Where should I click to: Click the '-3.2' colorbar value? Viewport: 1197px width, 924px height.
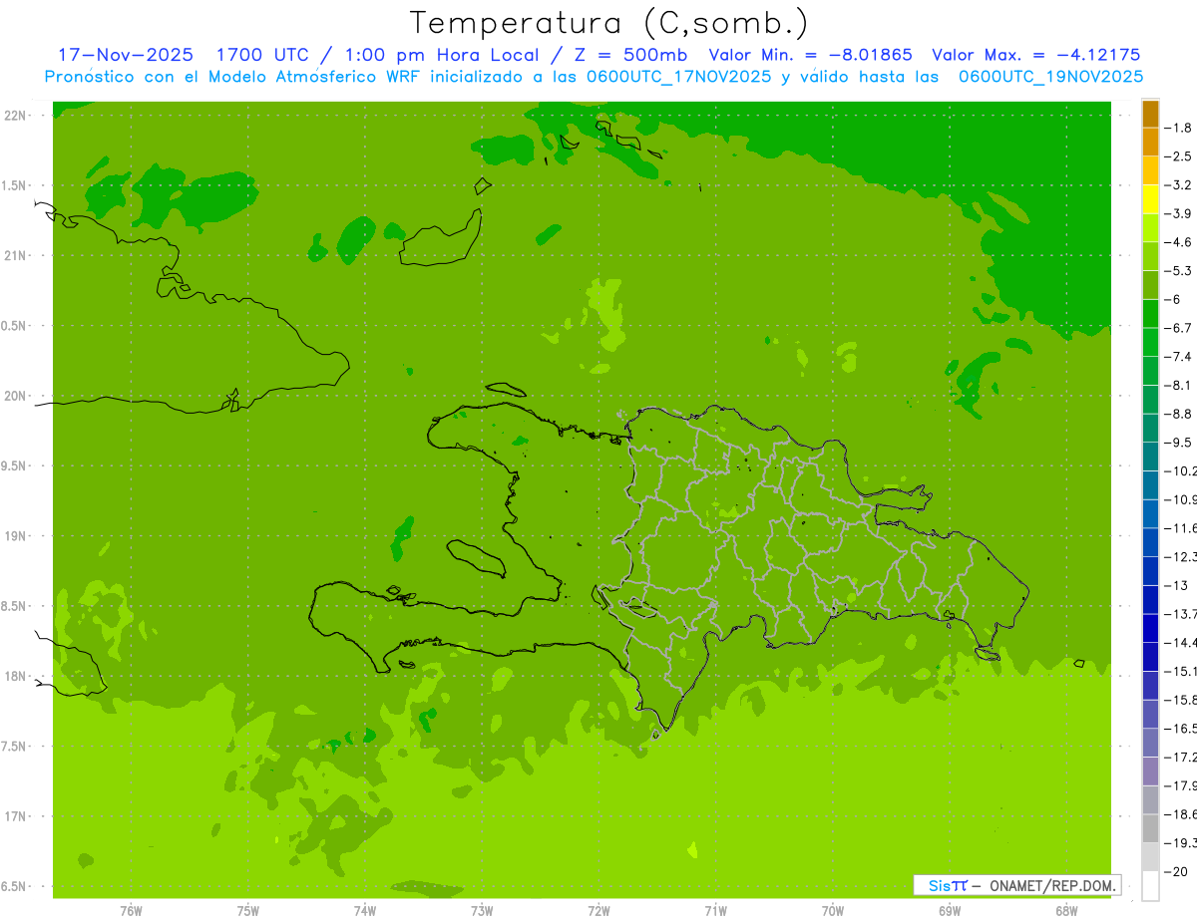1178,185
